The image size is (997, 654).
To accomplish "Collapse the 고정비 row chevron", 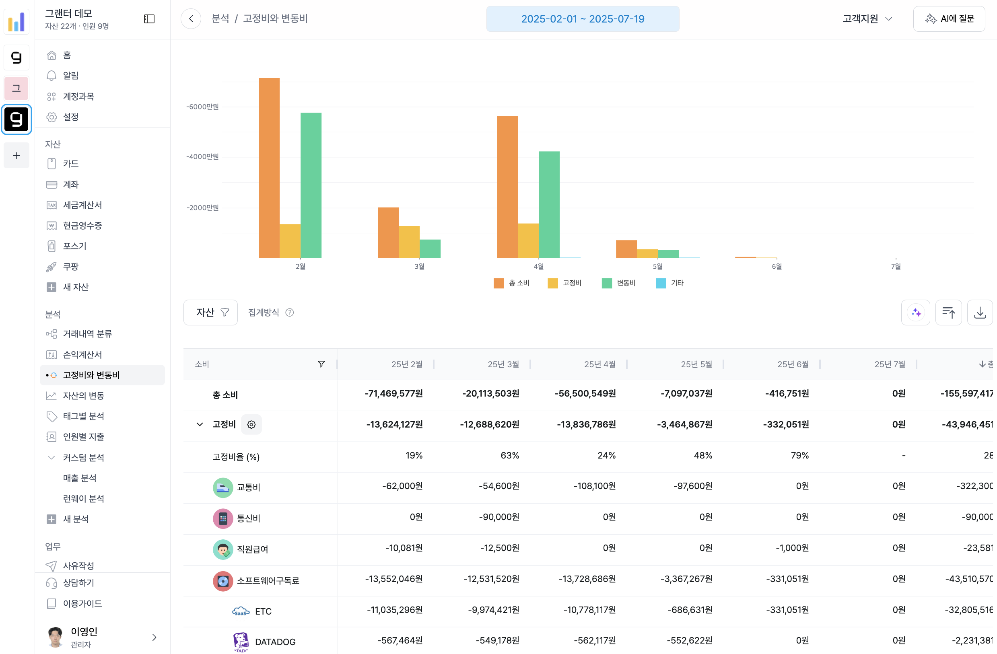I will (x=200, y=425).
